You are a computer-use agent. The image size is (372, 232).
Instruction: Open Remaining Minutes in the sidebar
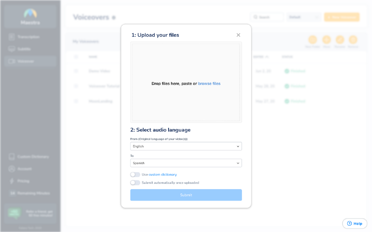[x=29, y=193]
